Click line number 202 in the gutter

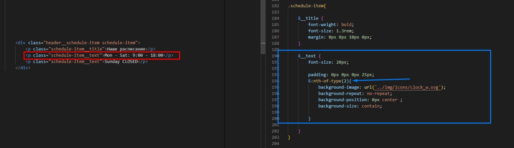pos(275,131)
